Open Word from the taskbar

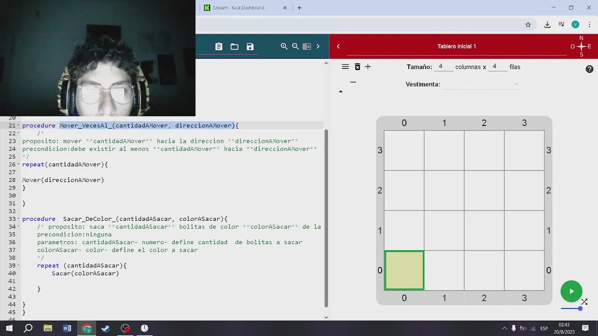67,329
